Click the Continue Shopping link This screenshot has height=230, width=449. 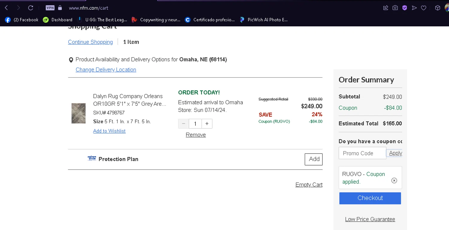(x=90, y=42)
